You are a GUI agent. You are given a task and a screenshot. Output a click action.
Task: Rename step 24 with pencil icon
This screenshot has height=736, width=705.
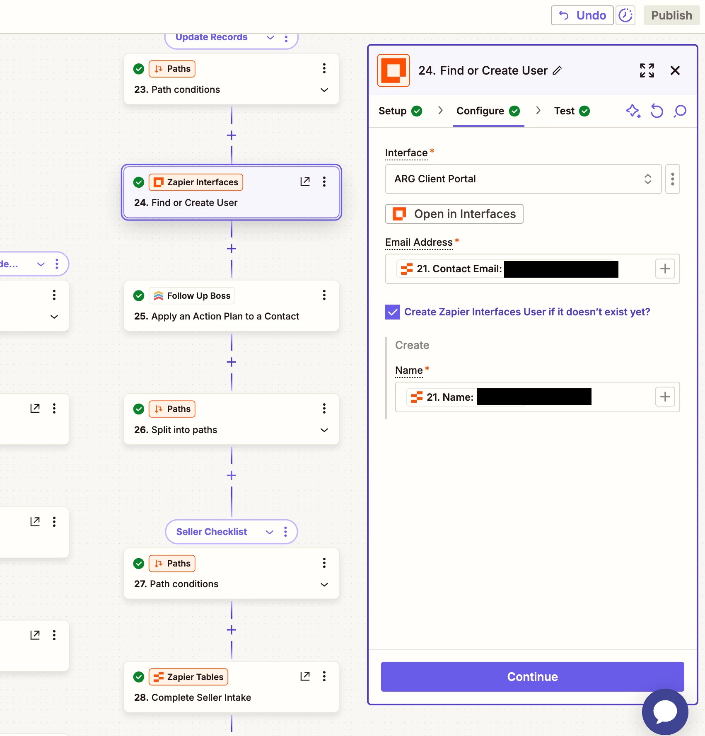[x=558, y=70]
